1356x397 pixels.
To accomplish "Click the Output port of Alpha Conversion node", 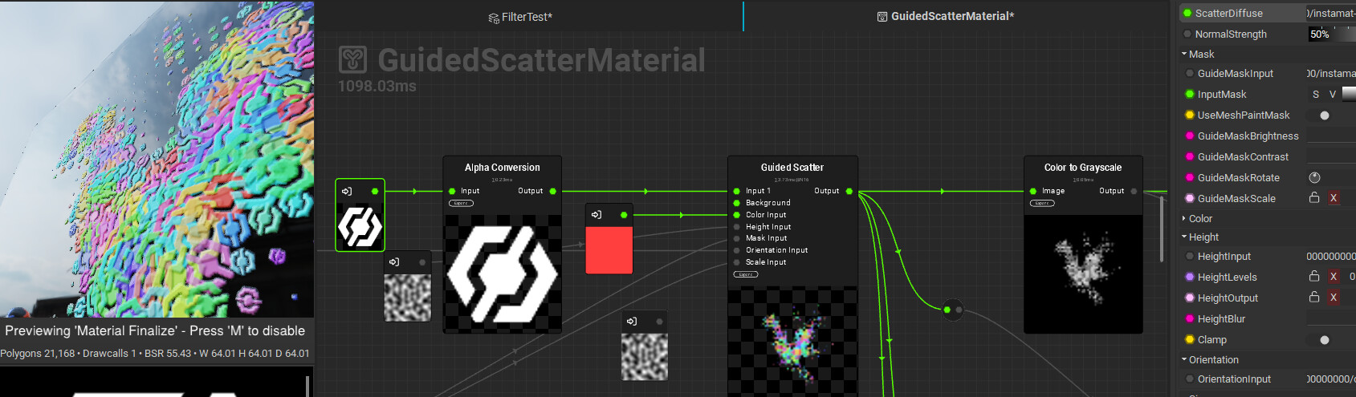I will [x=552, y=191].
